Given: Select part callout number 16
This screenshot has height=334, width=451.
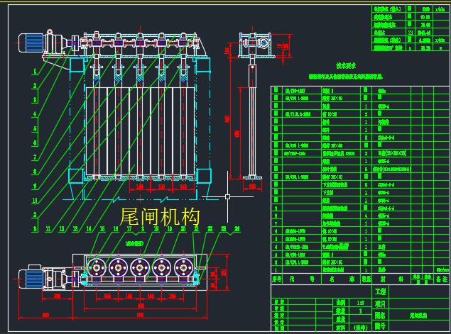Looking at the screenshot, I should pyautogui.click(x=116, y=229).
